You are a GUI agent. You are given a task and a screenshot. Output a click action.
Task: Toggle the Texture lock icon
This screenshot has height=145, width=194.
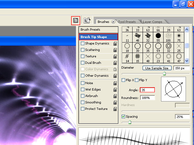tap(115, 56)
